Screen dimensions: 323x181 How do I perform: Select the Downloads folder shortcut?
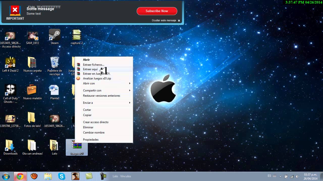coord(10,148)
